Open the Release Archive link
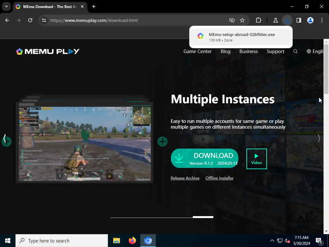Image resolution: width=329 pixels, height=247 pixels. tap(185, 178)
